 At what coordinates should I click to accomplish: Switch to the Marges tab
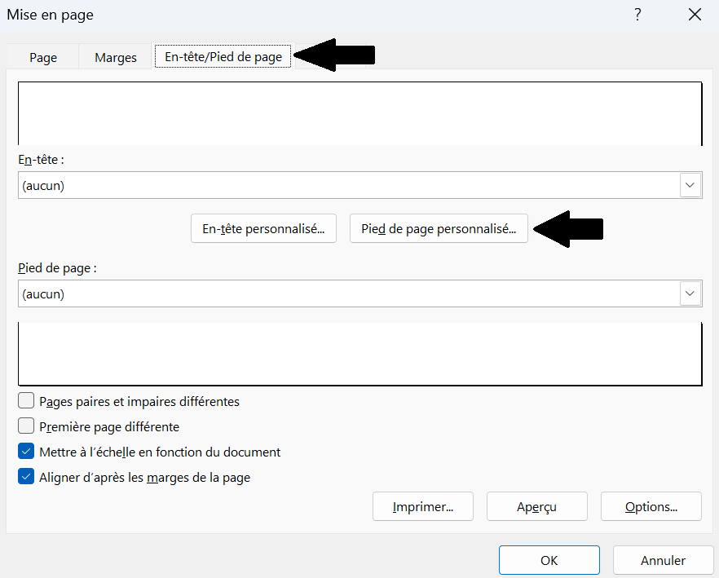point(116,57)
